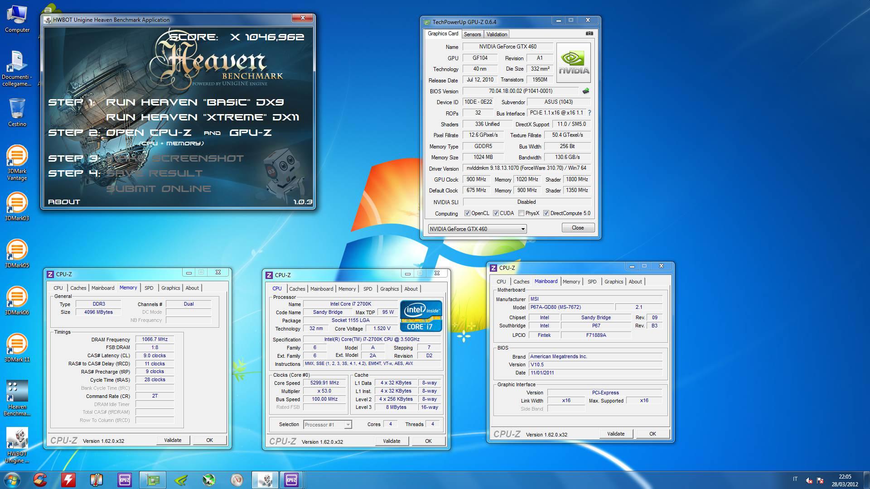This screenshot has width=870, height=489.
Task: Click the last purple CPU-Z taskbar icon
Action: tap(291, 480)
